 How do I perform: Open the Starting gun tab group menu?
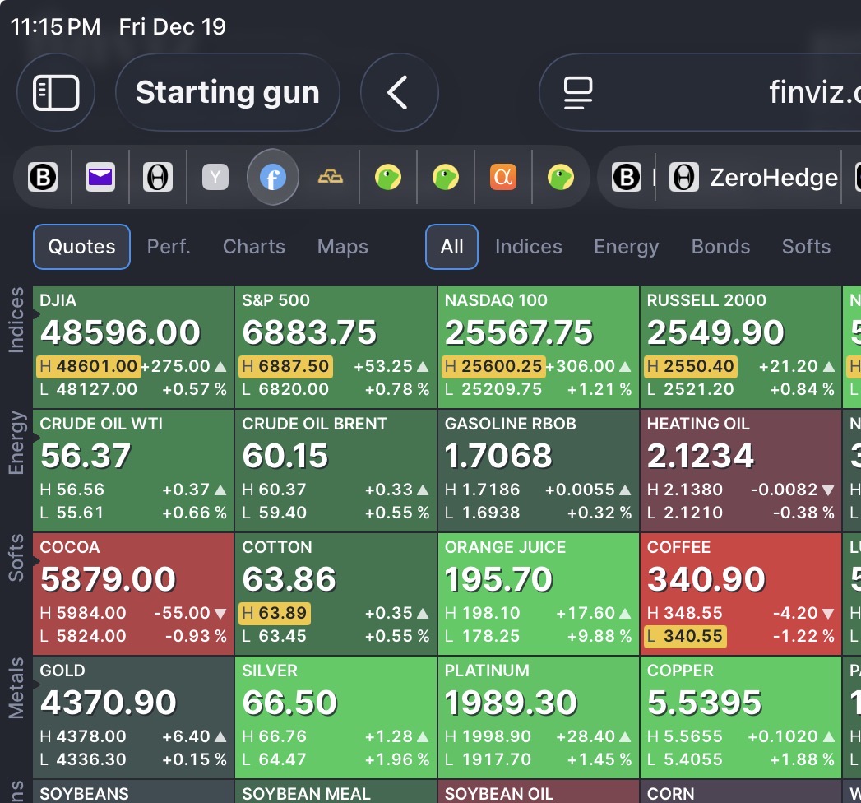[228, 93]
